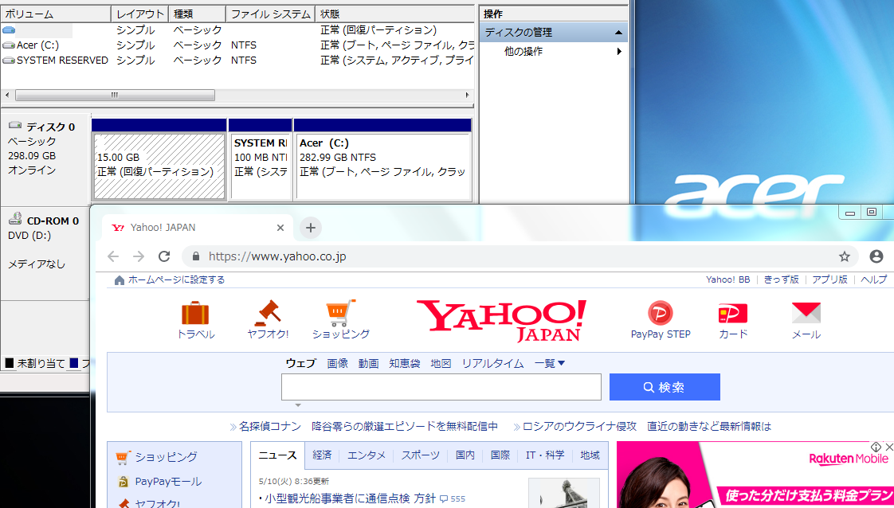The image size is (894, 508).
Task: Select the Disk 0 drive icon
Action: point(15,126)
